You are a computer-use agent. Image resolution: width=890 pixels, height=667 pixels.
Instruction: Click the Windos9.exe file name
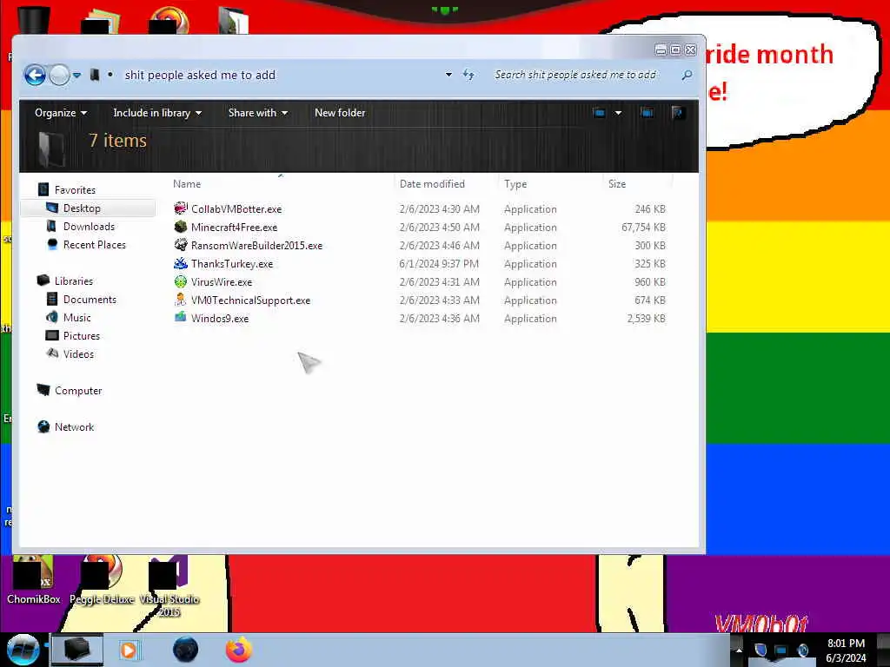click(220, 318)
